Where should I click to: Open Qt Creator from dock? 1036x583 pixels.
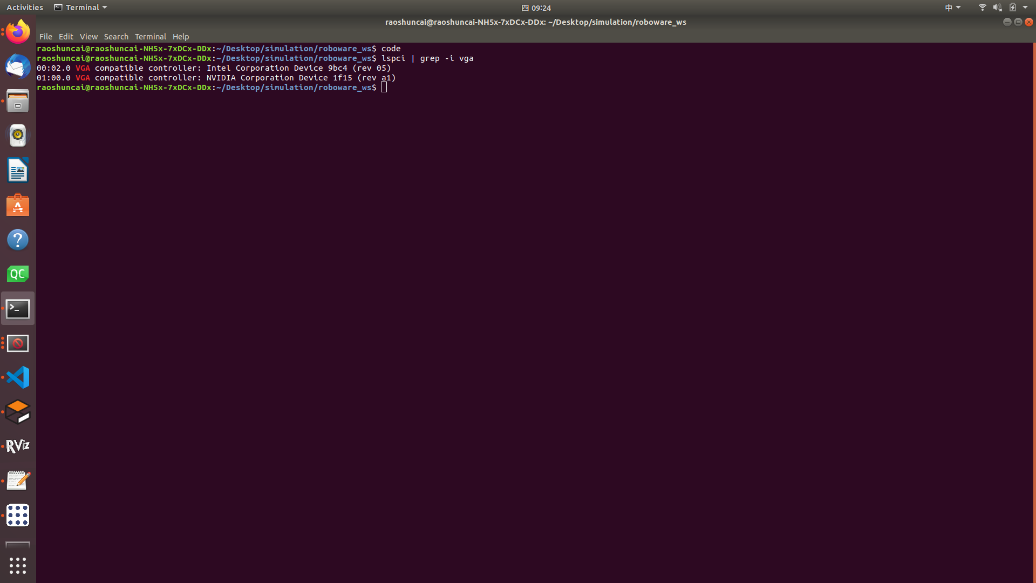pyautogui.click(x=18, y=274)
